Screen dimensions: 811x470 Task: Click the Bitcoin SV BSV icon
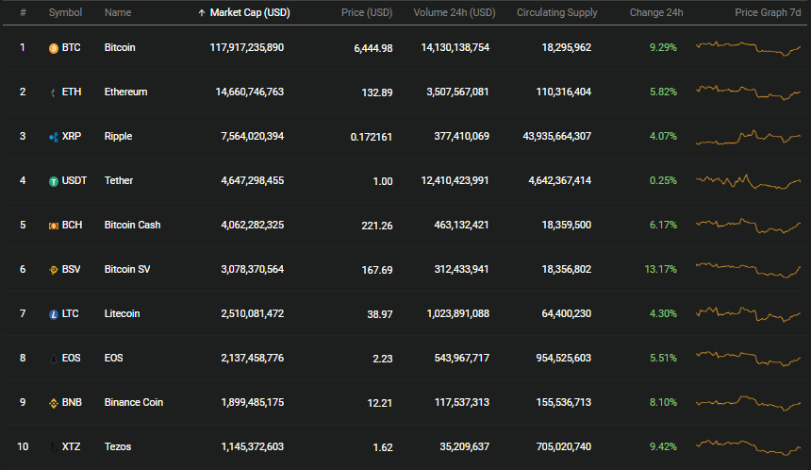click(53, 270)
